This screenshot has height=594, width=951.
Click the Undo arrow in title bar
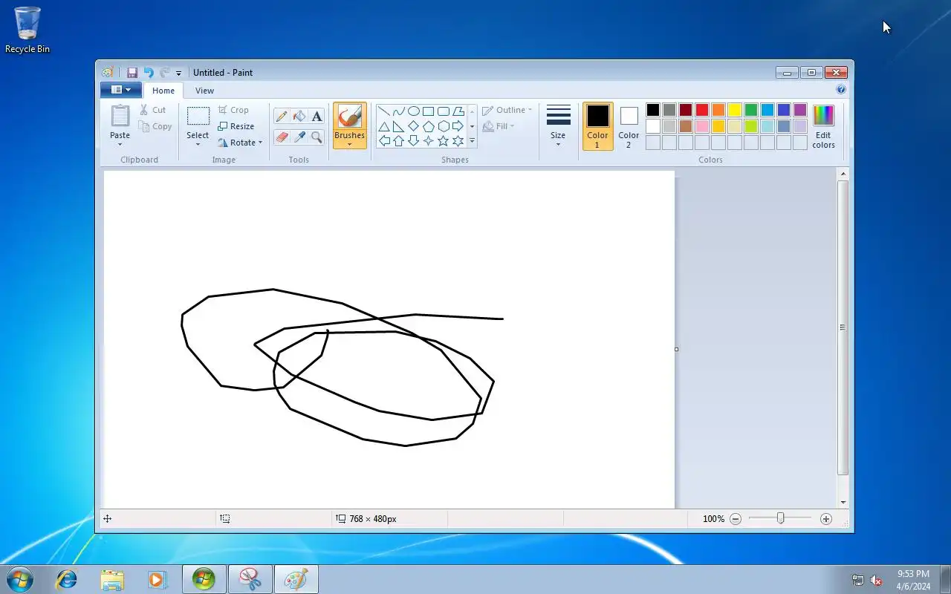coord(149,73)
